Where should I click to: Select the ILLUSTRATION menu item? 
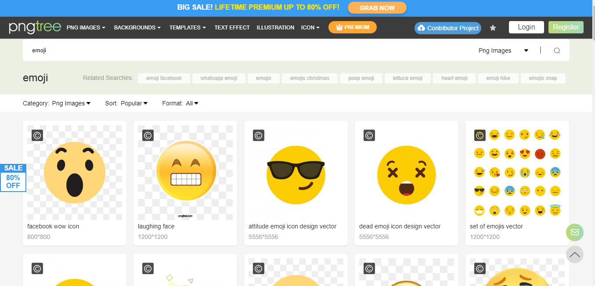[275, 27]
